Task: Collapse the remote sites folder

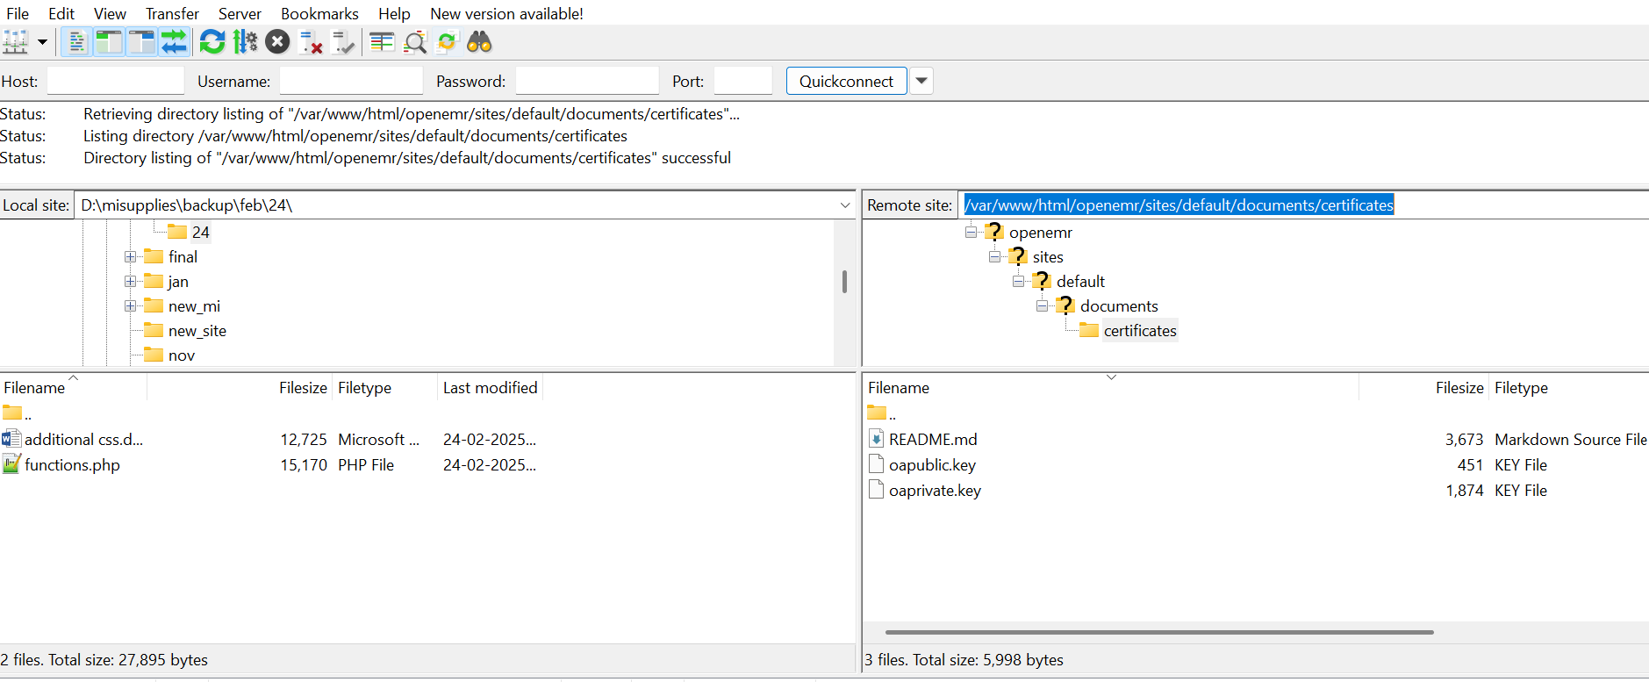Action: (995, 256)
